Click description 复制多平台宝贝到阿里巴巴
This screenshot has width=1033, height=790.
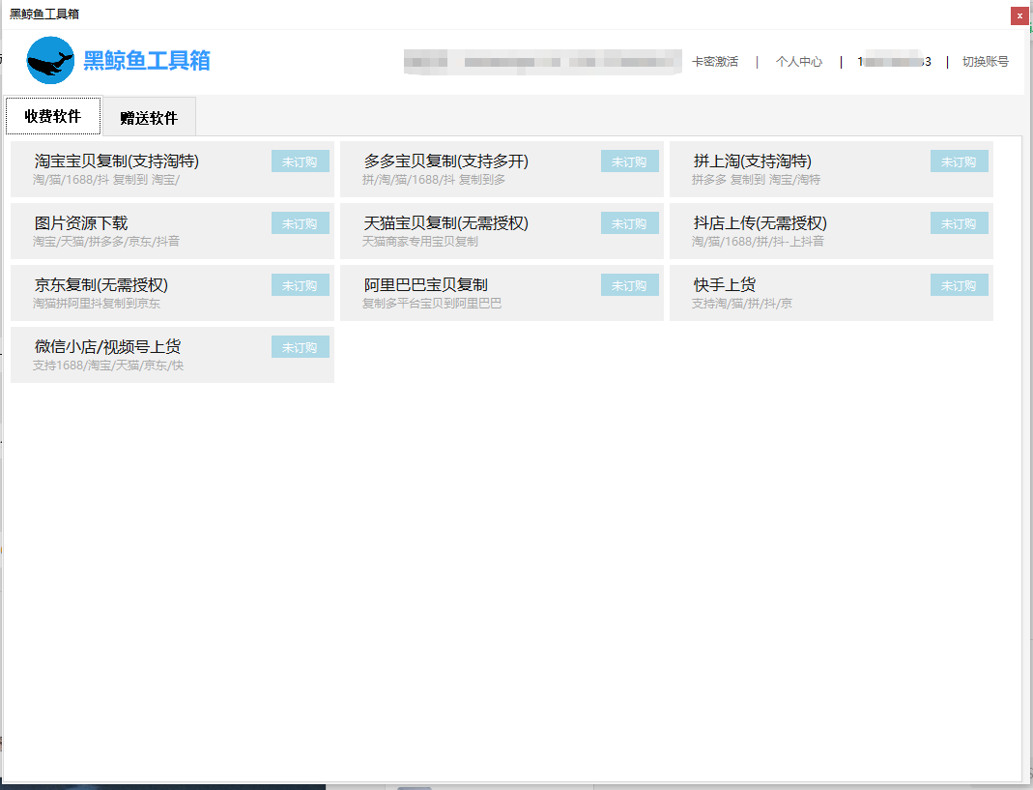[x=432, y=304]
